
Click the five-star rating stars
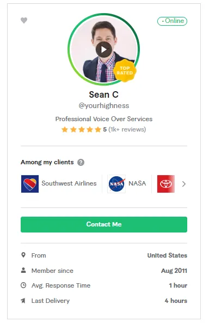point(81,129)
